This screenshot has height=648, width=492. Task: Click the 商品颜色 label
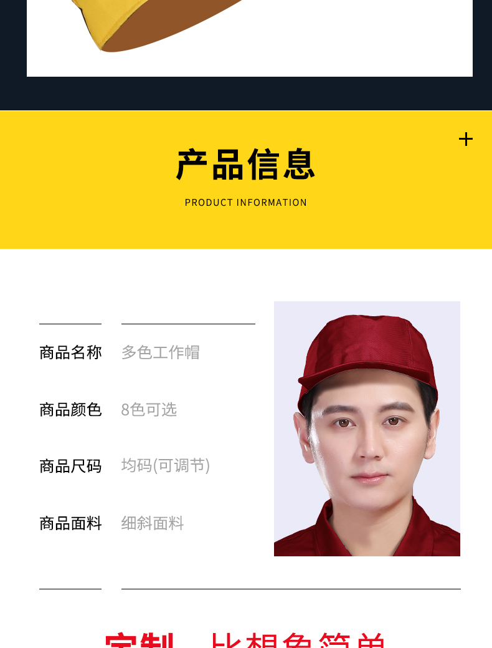click(x=70, y=410)
